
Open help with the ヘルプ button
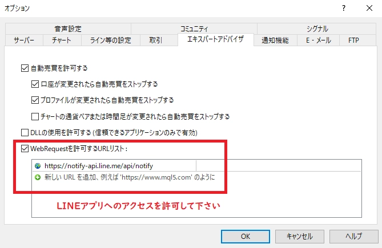point(354,237)
